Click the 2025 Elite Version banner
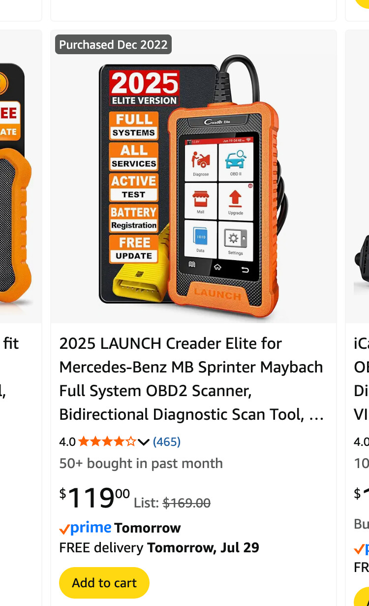The image size is (369, 606). pyautogui.click(x=144, y=88)
